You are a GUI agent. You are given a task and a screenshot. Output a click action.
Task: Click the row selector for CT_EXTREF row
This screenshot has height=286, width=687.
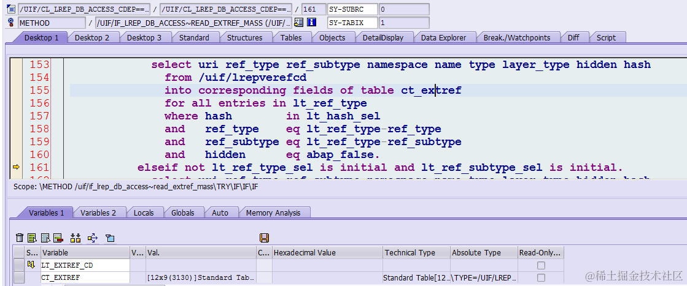19,277
